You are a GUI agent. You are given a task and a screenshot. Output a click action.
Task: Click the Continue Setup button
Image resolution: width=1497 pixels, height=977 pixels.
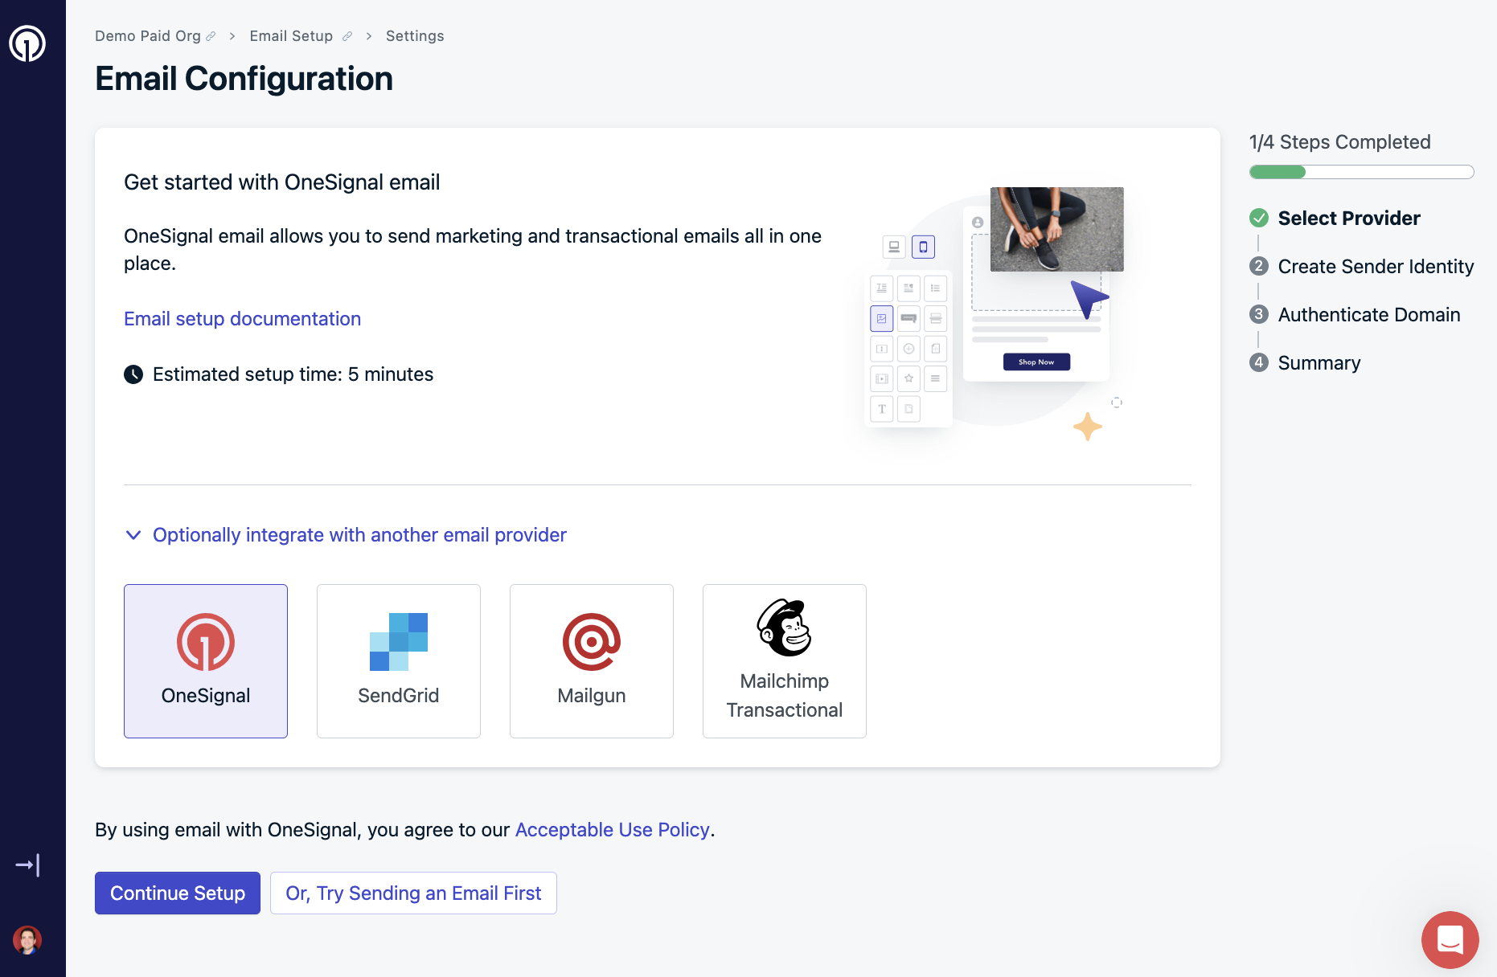click(178, 893)
